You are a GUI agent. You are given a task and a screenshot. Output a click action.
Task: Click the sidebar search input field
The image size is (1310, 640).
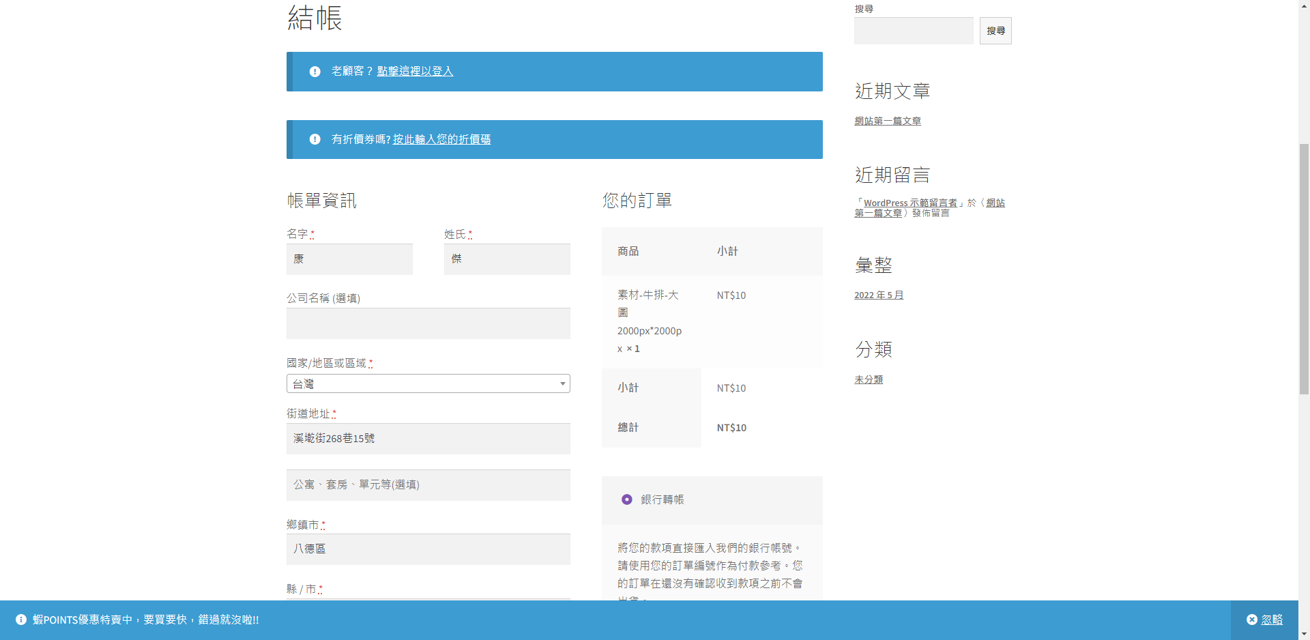pyautogui.click(x=914, y=31)
